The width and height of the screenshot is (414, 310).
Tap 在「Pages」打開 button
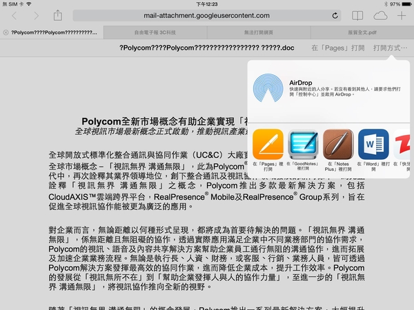coord(338,48)
